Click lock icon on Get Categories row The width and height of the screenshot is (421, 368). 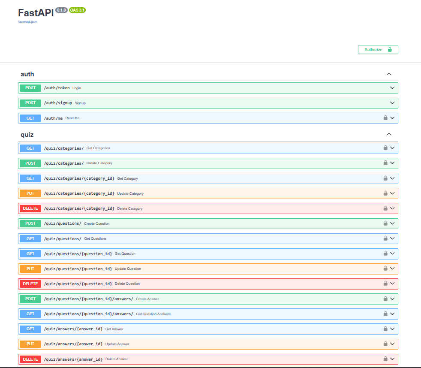pyautogui.click(x=385, y=148)
